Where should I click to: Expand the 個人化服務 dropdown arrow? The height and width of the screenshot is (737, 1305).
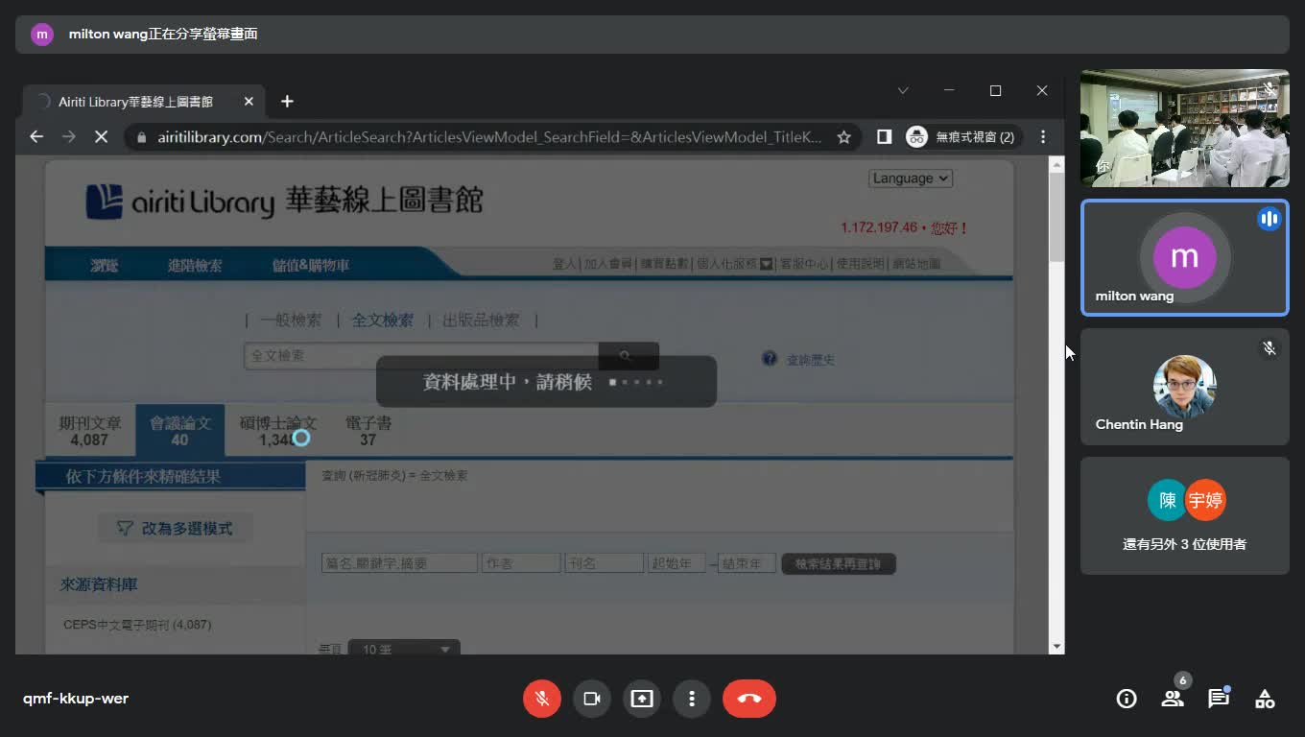click(767, 264)
